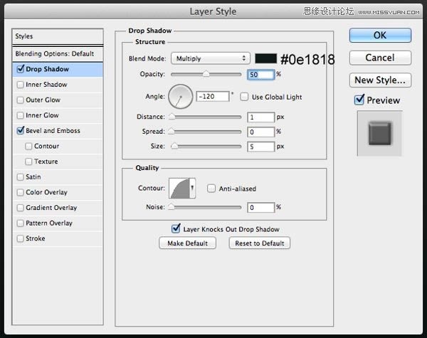The image size is (427, 338).
Task: Click the style preview thumbnail
Action: click(x=380, y=134)
